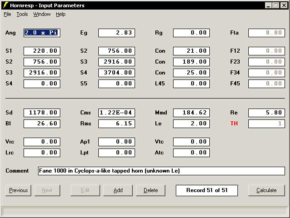This screenshot has width=290, height=218.
Task: Click the Add record button
Action: click(x=118, y=190)
